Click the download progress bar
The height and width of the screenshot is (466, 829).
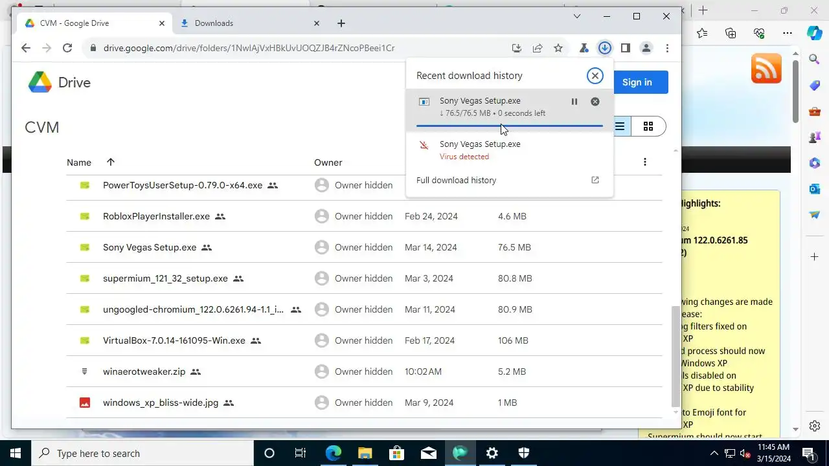[509, 126]
